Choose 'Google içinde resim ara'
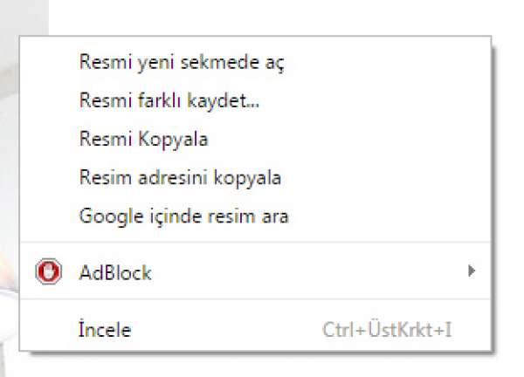 pos(256,216)
